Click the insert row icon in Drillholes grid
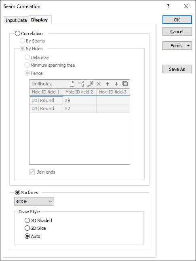Image resolution: width=196 pixels, height=261 pixels. 81,84
